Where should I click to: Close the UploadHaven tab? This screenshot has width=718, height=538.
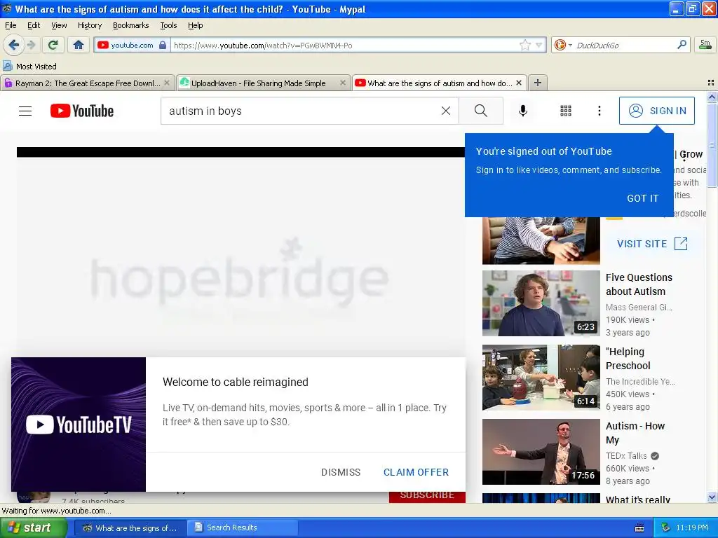click(x=342, y=83)
